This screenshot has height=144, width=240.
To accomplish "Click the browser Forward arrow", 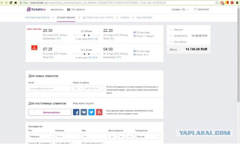I will (x=6, y=3).
